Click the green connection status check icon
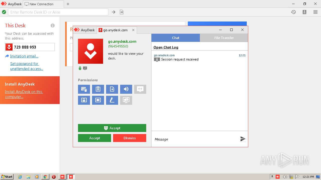The width and height of the screenshot is (321, 180). coord(4,12)
